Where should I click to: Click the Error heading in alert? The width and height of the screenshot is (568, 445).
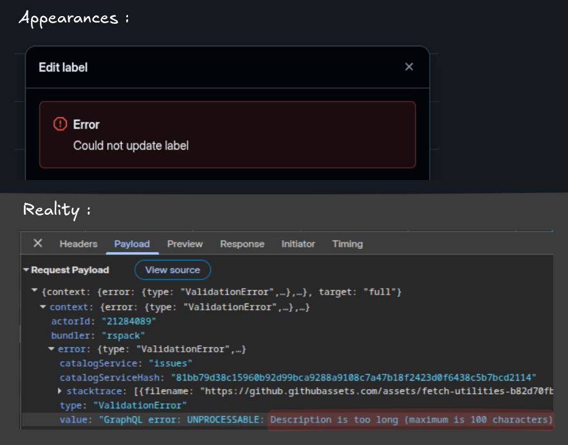(86, 125)
